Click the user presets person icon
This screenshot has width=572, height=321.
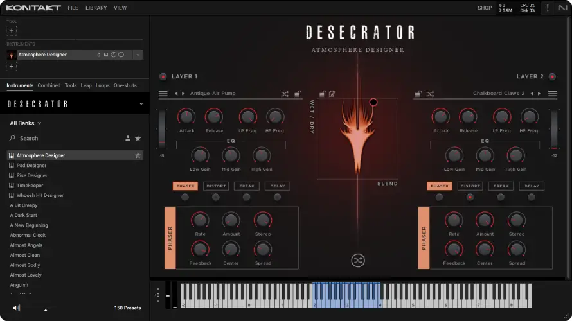[x=128, y=138]
